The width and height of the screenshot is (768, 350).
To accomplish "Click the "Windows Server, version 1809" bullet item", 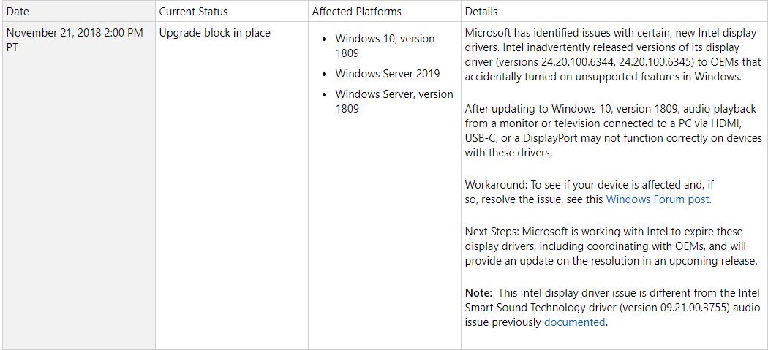I will (394, 101).
